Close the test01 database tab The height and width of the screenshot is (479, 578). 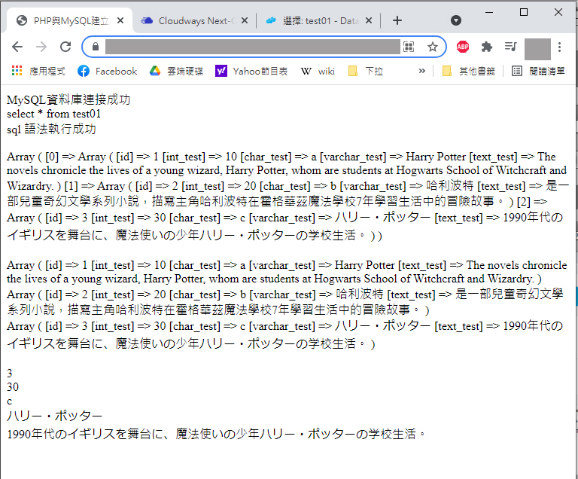pyautogui.click(x=369, y=20)
